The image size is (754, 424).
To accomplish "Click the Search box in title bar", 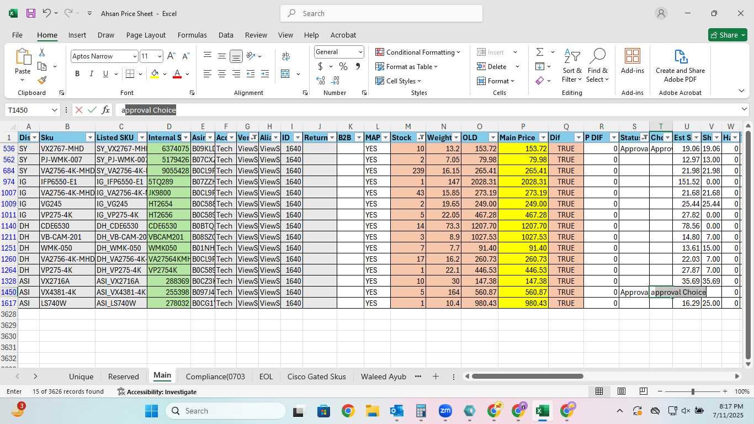I will pyautogui.click(x=381, y=13).
